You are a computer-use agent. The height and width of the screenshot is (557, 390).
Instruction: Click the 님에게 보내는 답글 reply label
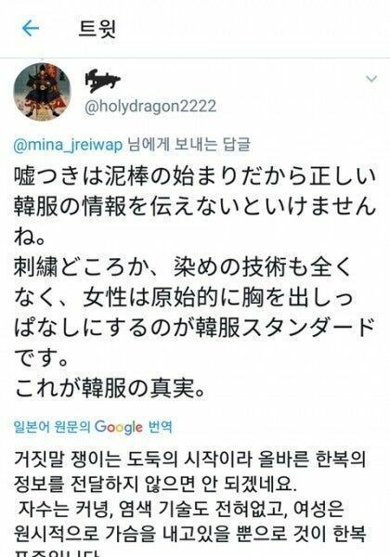pos(188,145)
